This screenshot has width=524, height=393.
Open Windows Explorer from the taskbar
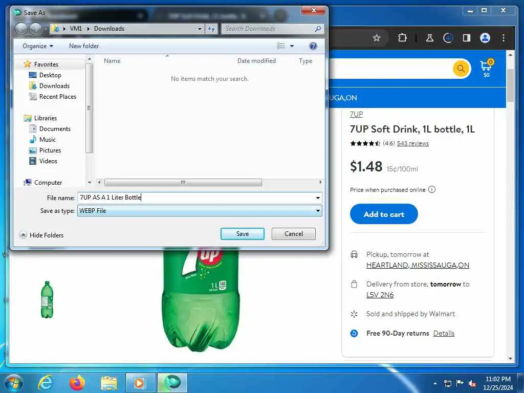[x=109, y=383]
